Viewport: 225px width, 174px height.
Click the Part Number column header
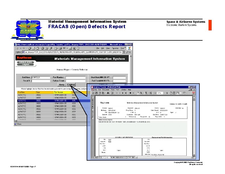coord(62,92)
